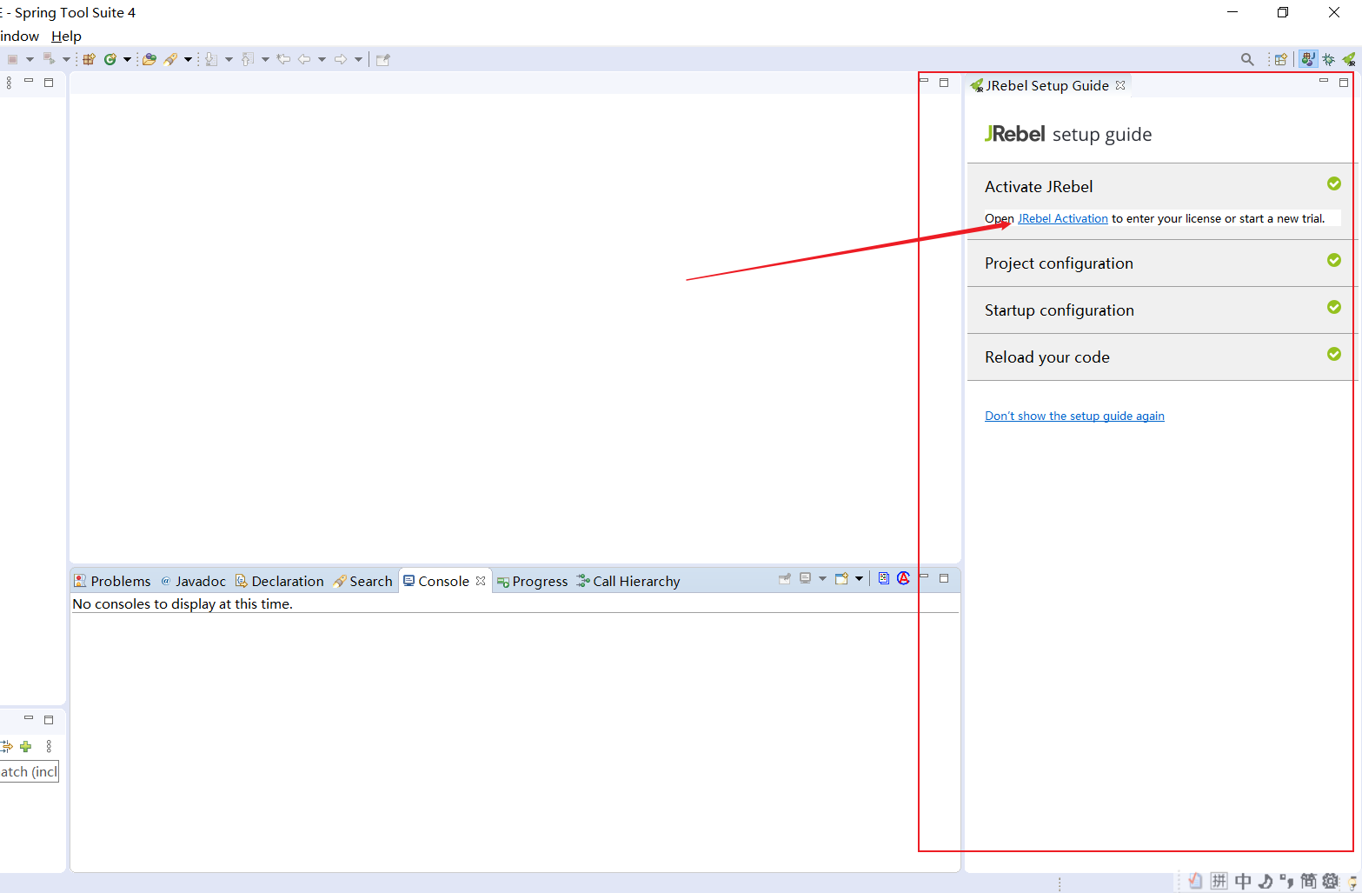Viewport: 1362px width, 893px height.
Task: Expand the Search flashlight dropdown arrow
Action: tap(188, 59)
